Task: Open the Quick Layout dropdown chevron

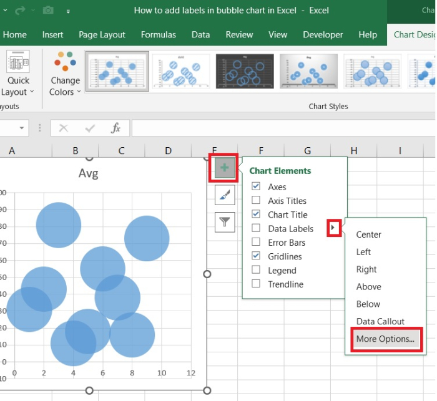Action: point(32,92)
